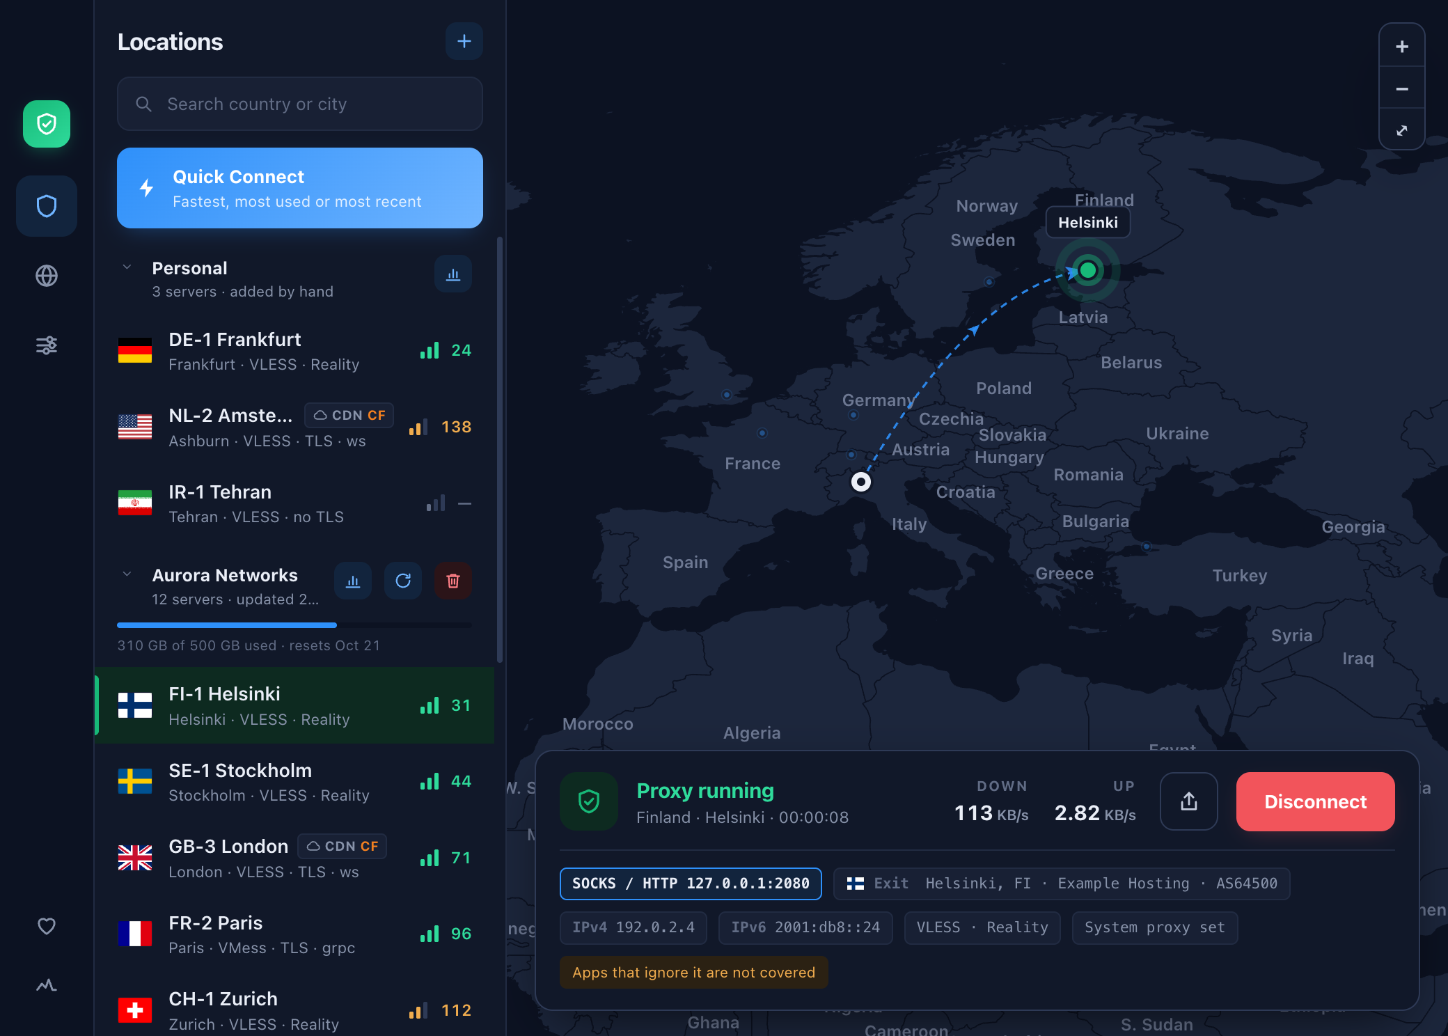Screen dimensions: 1448x1036
Task: Select the FR-2 Paris server
Action: (x=295, y=934)
